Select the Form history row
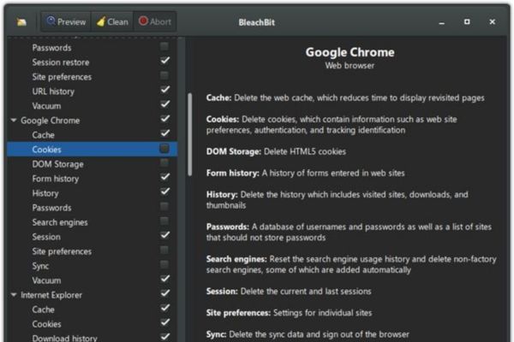The image size is (514, 342). (x=93, y=179)
